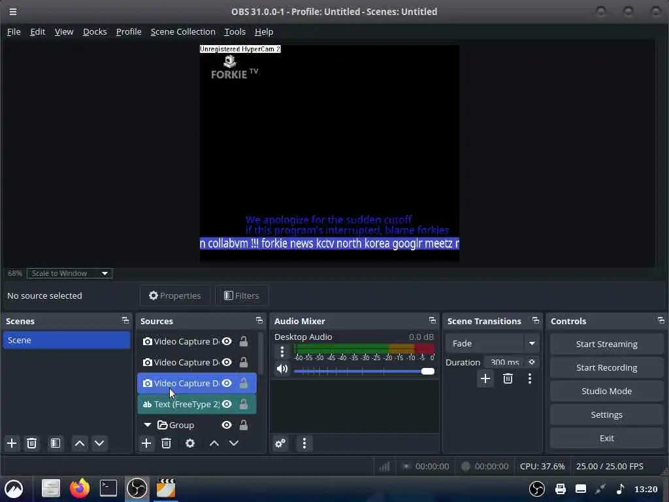Add a new source with plus icon

click(146, 443)
